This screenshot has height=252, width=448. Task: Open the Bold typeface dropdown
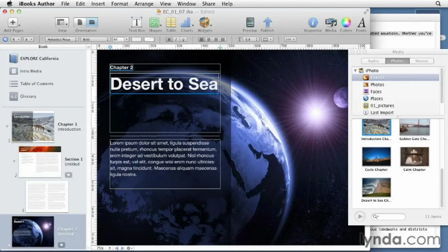pyautogui.click(x=95, y=39)
